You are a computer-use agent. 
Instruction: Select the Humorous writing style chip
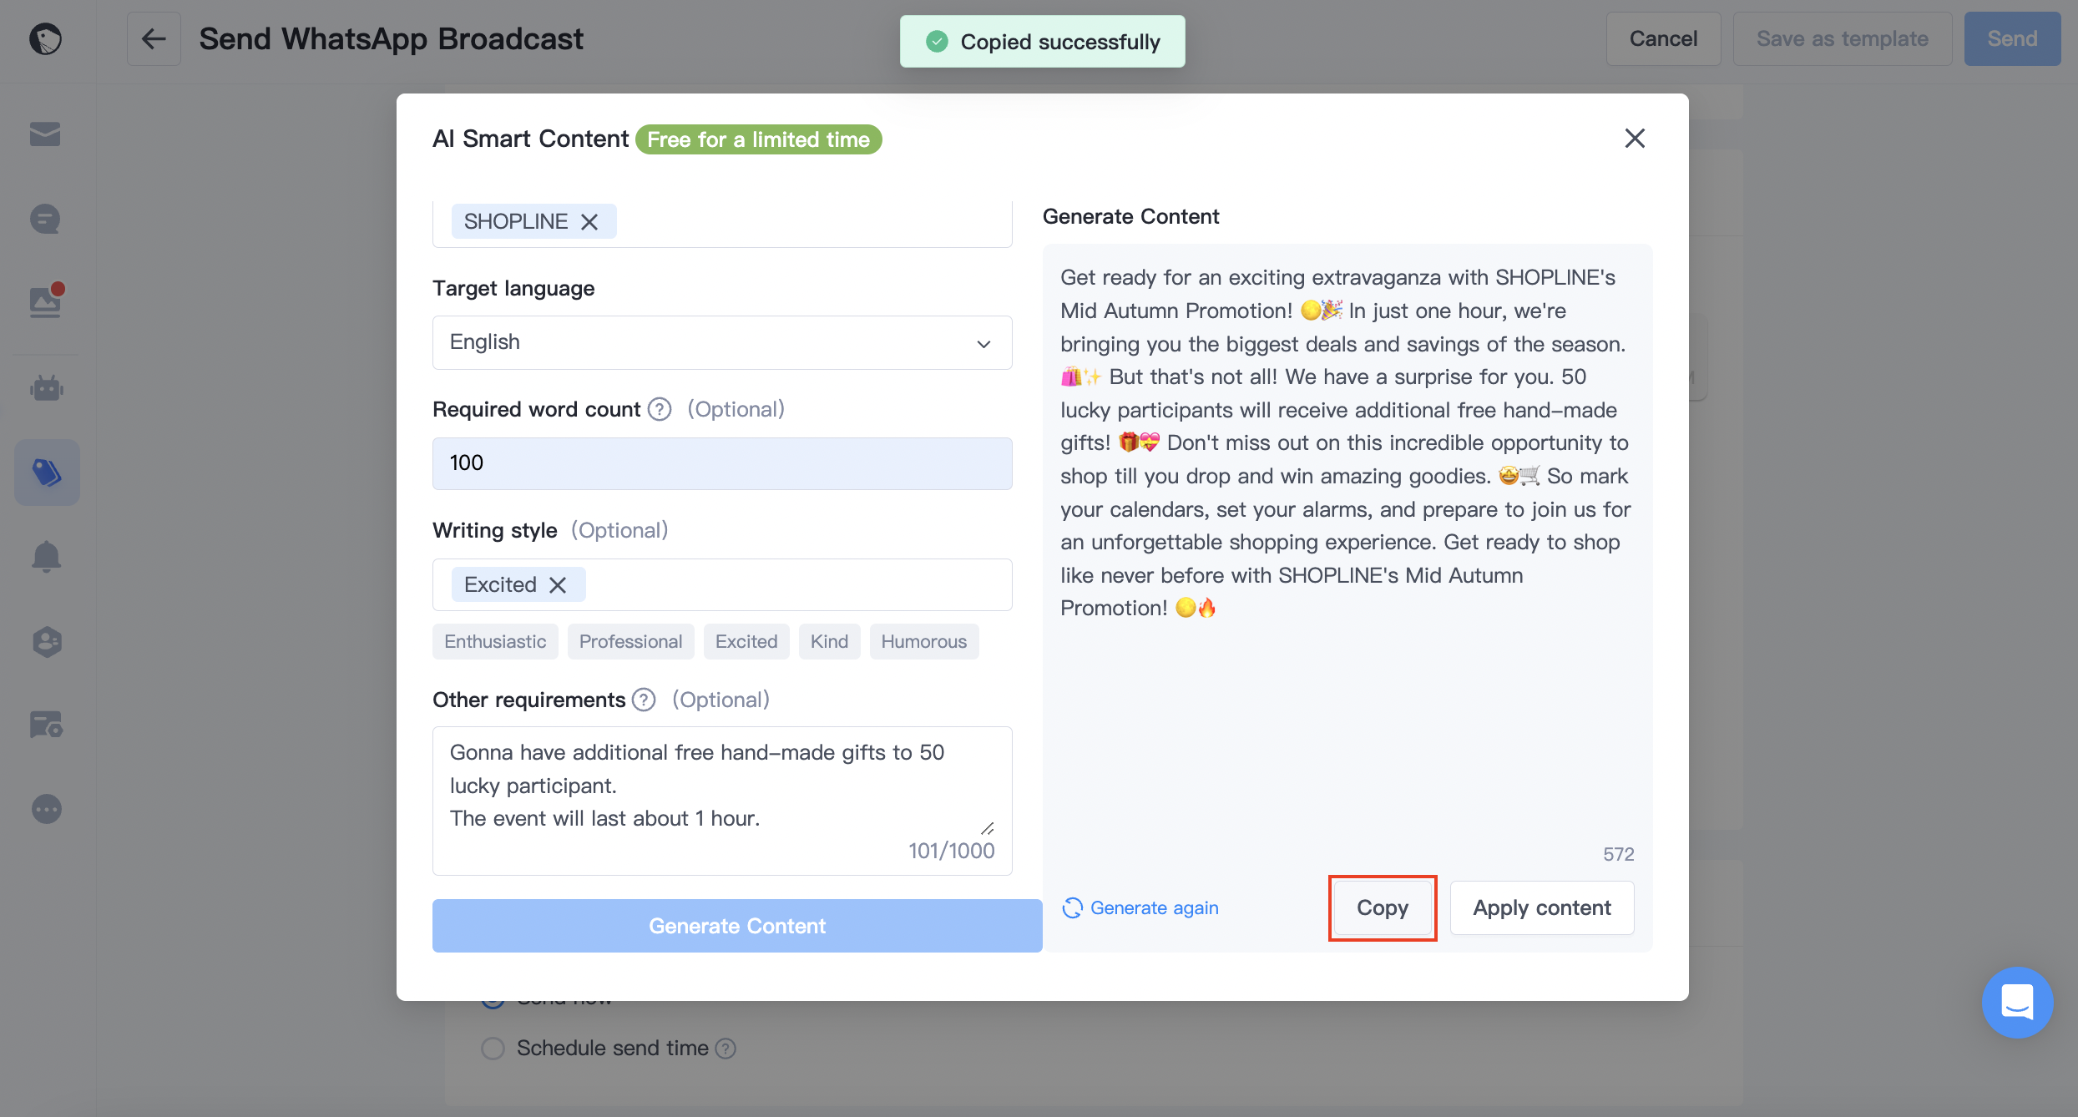(x=923, y=641)
